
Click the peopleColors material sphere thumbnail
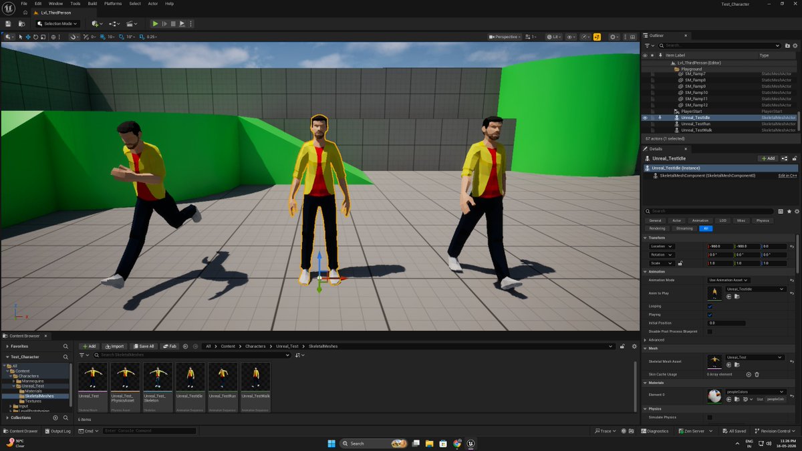click(714, 396)
